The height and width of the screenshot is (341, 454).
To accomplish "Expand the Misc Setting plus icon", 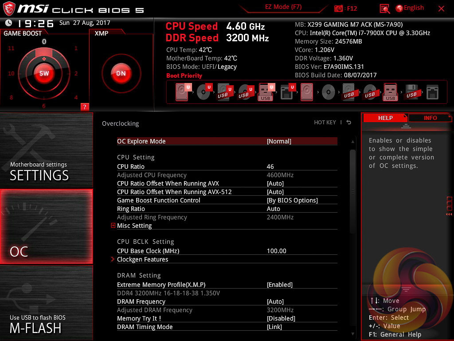I will click(113, 225).
